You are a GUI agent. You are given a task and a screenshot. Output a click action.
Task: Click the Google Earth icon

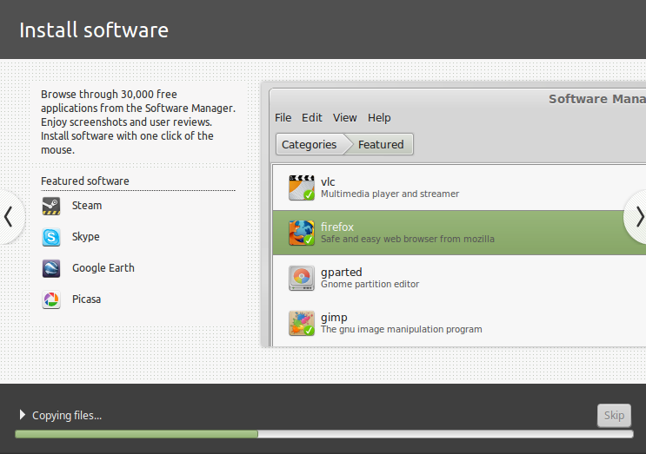(51, 268)
